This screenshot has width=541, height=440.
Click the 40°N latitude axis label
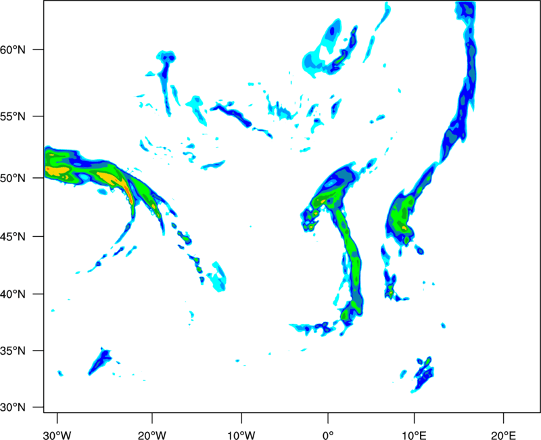point(13,294)
